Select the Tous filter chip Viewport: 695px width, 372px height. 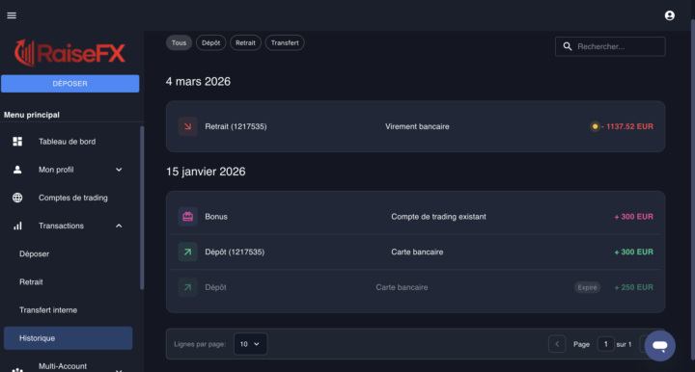point(180,43)
